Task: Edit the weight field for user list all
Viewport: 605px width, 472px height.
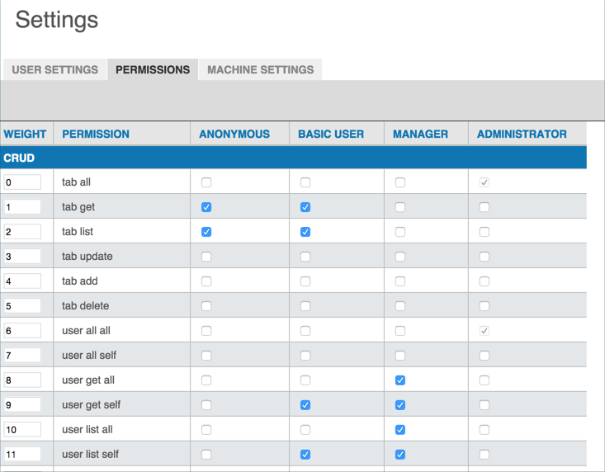Action: 22,429
